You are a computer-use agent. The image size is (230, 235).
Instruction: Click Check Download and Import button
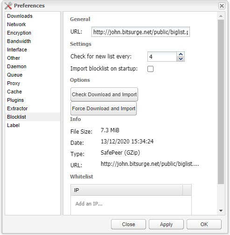(104, 94)
